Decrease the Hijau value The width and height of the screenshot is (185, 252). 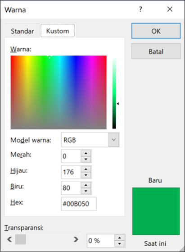pyautogui.click(x=86, y=175)
